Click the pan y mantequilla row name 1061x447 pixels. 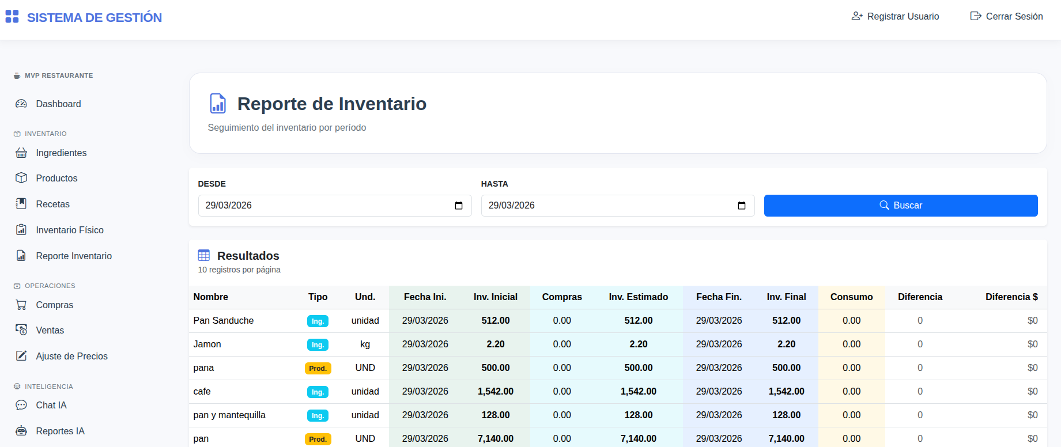pos(229,415)
